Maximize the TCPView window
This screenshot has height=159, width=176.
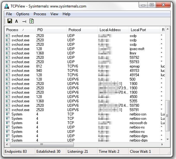click(151, 5)
